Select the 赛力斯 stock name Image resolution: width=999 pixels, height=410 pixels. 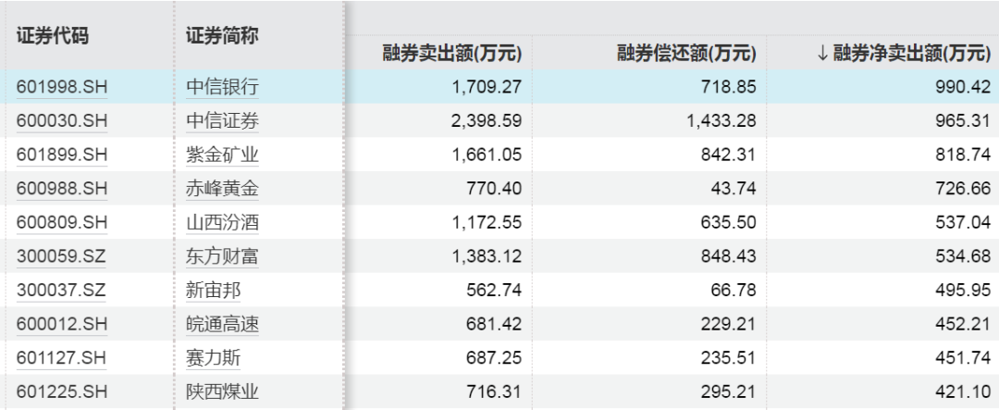(x=214, y=358)
